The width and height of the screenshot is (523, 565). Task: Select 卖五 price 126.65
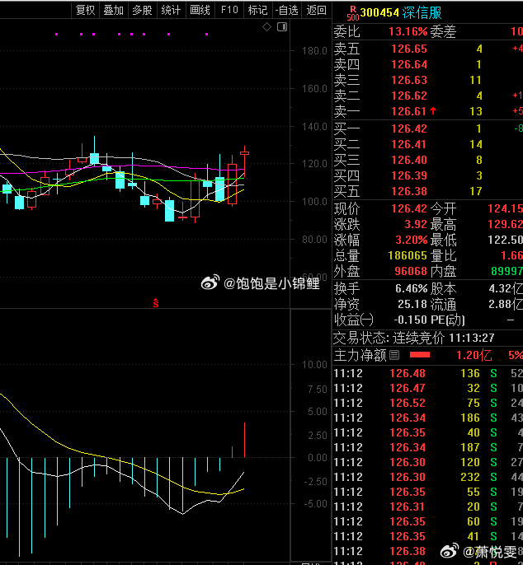[x=409, y=49]
